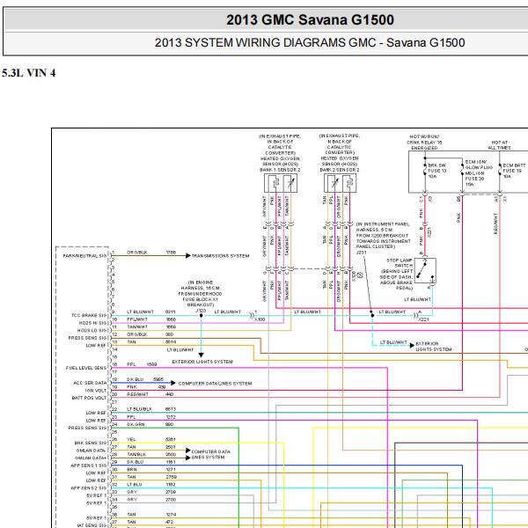Click the J123 splice dot

point(201,316)
